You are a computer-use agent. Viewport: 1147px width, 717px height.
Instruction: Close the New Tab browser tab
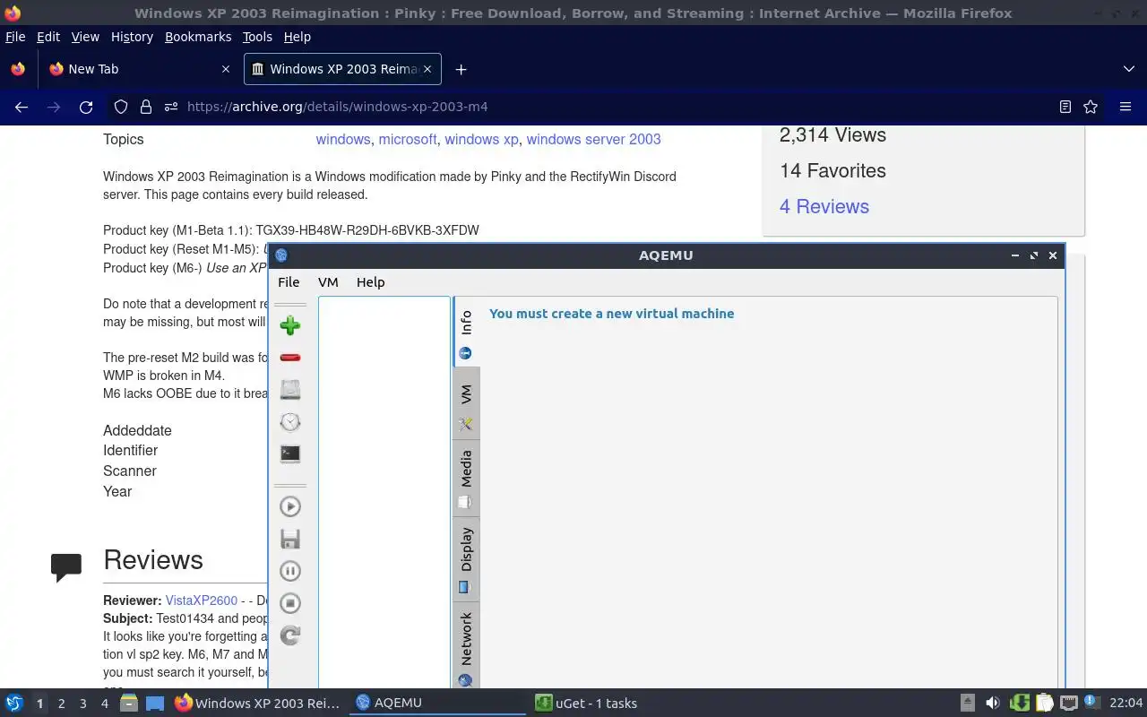pos(225,69)
